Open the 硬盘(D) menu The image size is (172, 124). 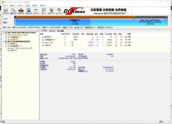pos(13,6)
